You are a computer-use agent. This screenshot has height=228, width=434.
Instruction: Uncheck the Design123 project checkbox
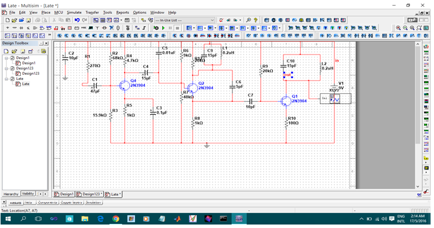[x=12, y=68]
